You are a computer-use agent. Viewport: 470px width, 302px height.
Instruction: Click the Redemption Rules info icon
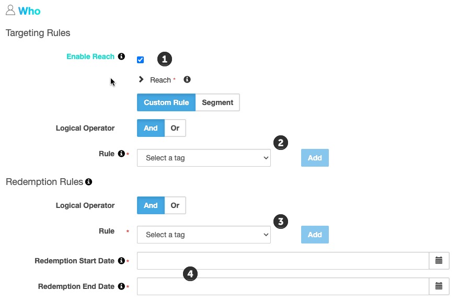[89, 181]
